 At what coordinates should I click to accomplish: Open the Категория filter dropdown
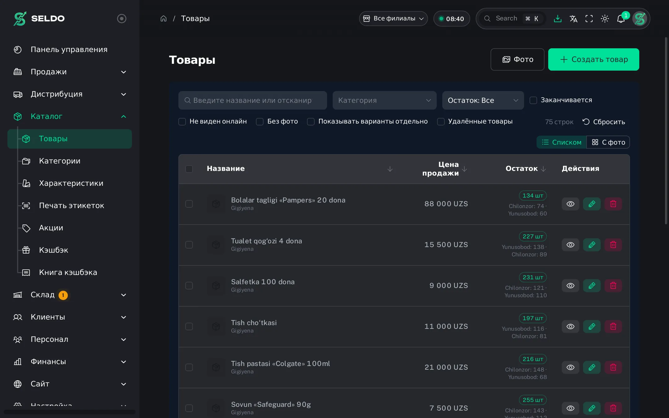pyautogui.click(x=384, y=100)
